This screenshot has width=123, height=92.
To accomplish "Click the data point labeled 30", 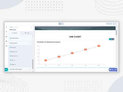I will (72, 53).
